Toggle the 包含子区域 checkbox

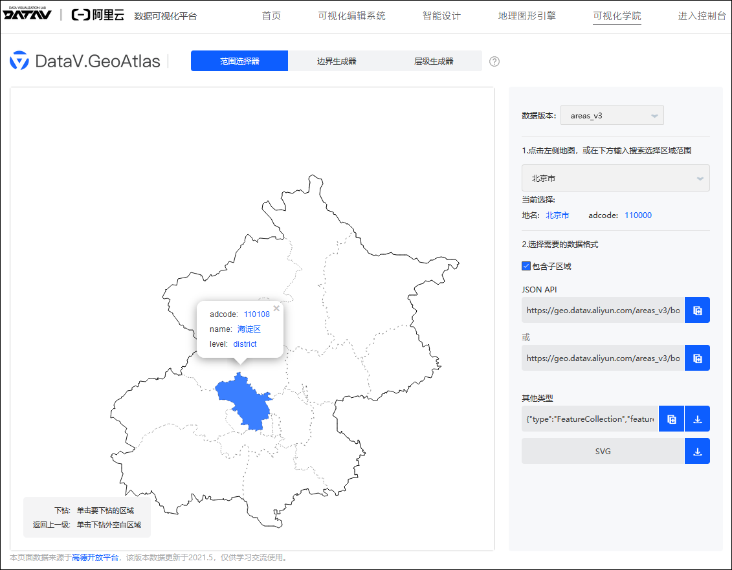[526, 266]
